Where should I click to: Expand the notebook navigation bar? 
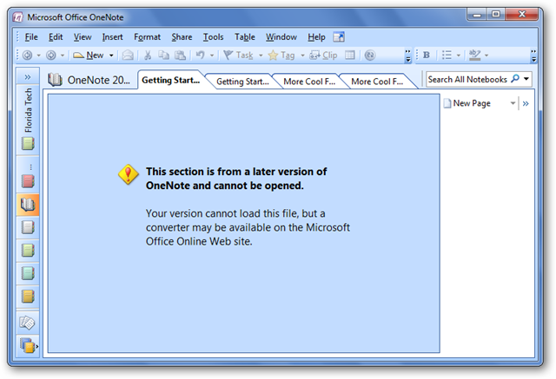[x=28, y=77]
